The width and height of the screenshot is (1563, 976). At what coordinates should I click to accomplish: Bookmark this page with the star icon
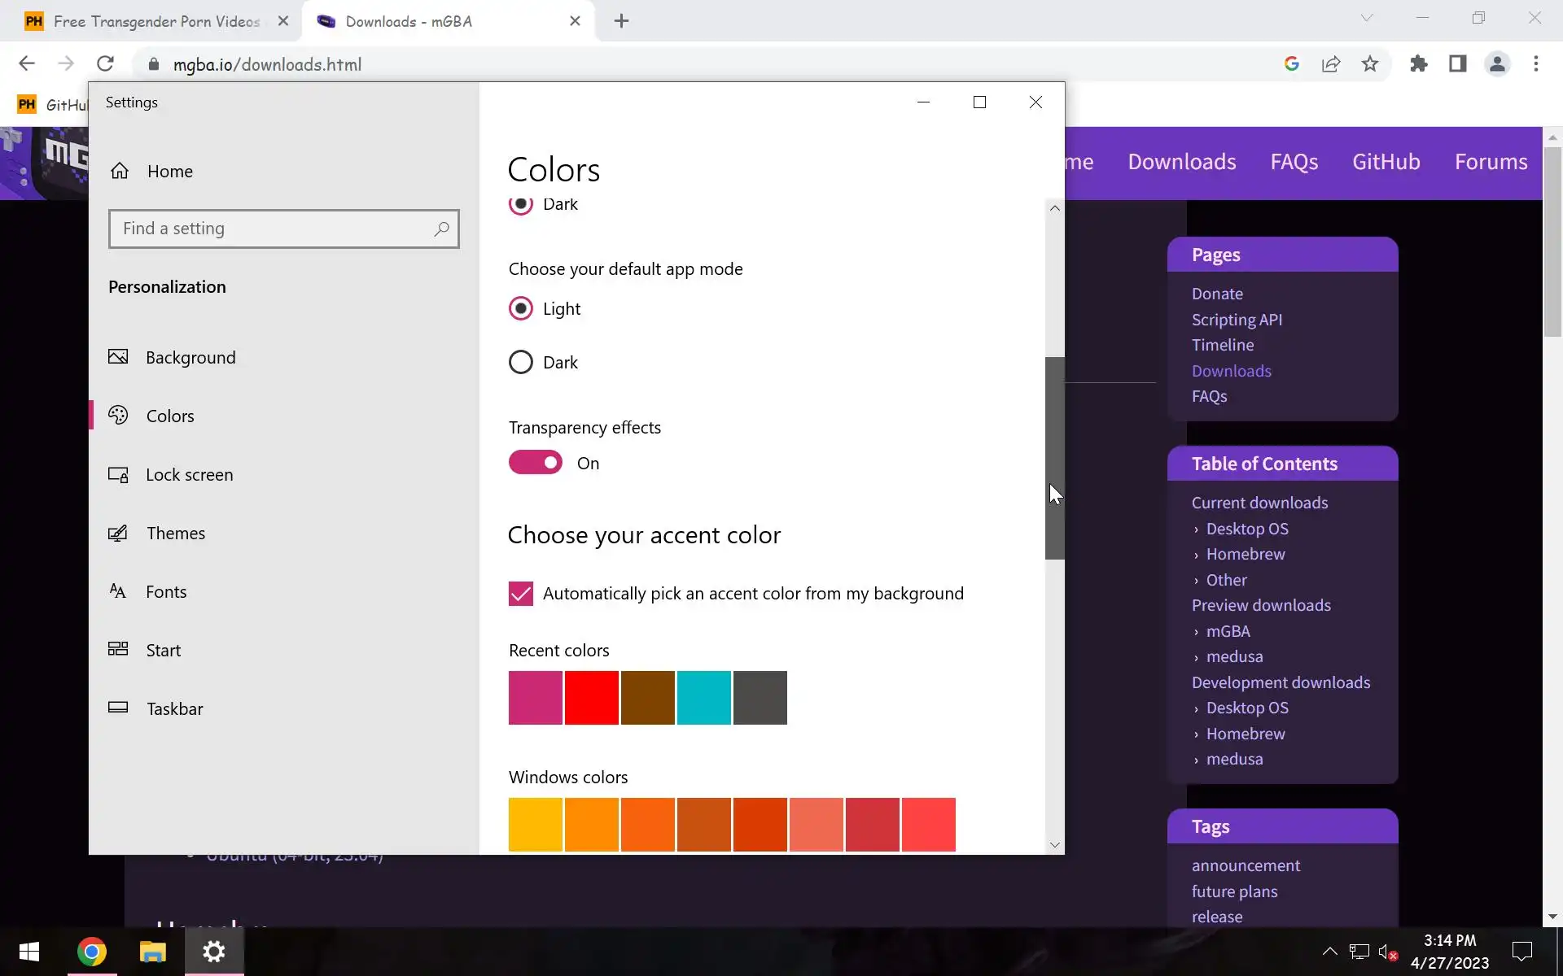point(1370,64)
